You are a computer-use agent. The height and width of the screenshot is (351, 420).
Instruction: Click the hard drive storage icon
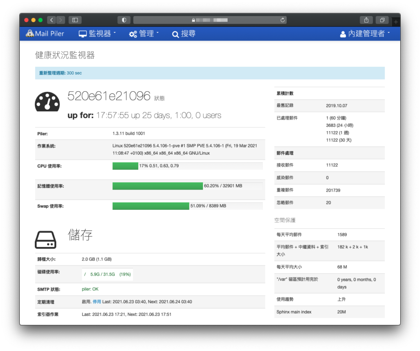point(46,240)
